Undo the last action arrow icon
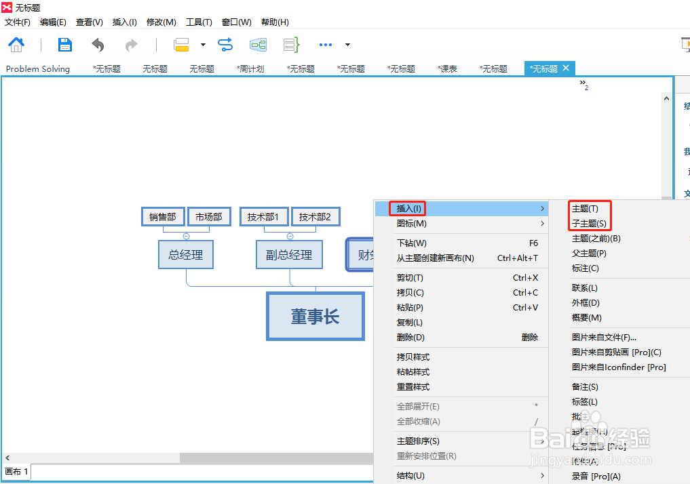 (x=98, y=44)
